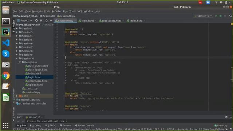Hide the Run panel with minus icon
233x131 pixels.
click(230, 117)
